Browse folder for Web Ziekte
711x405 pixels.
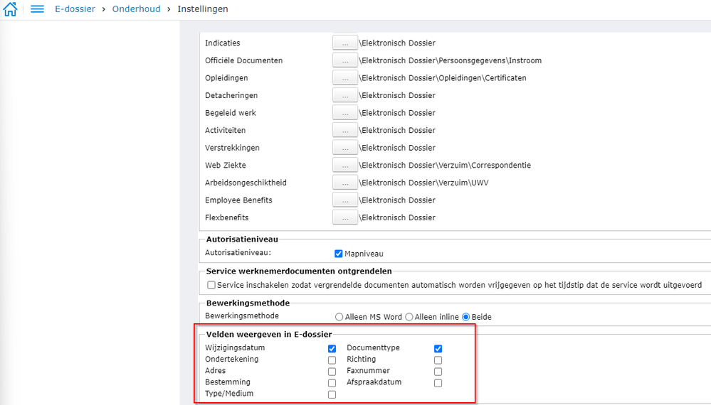click(345, 166)
